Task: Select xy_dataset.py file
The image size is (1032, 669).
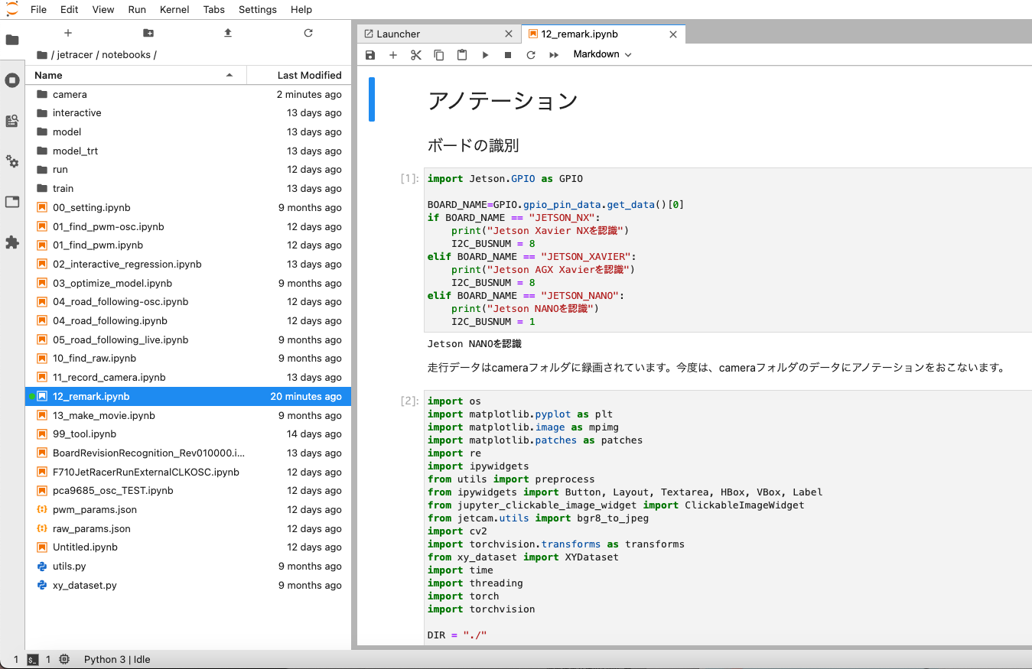Action: (188, 585)
